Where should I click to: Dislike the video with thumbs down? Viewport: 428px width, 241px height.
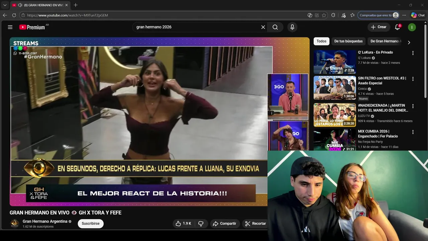coord(201,224)
